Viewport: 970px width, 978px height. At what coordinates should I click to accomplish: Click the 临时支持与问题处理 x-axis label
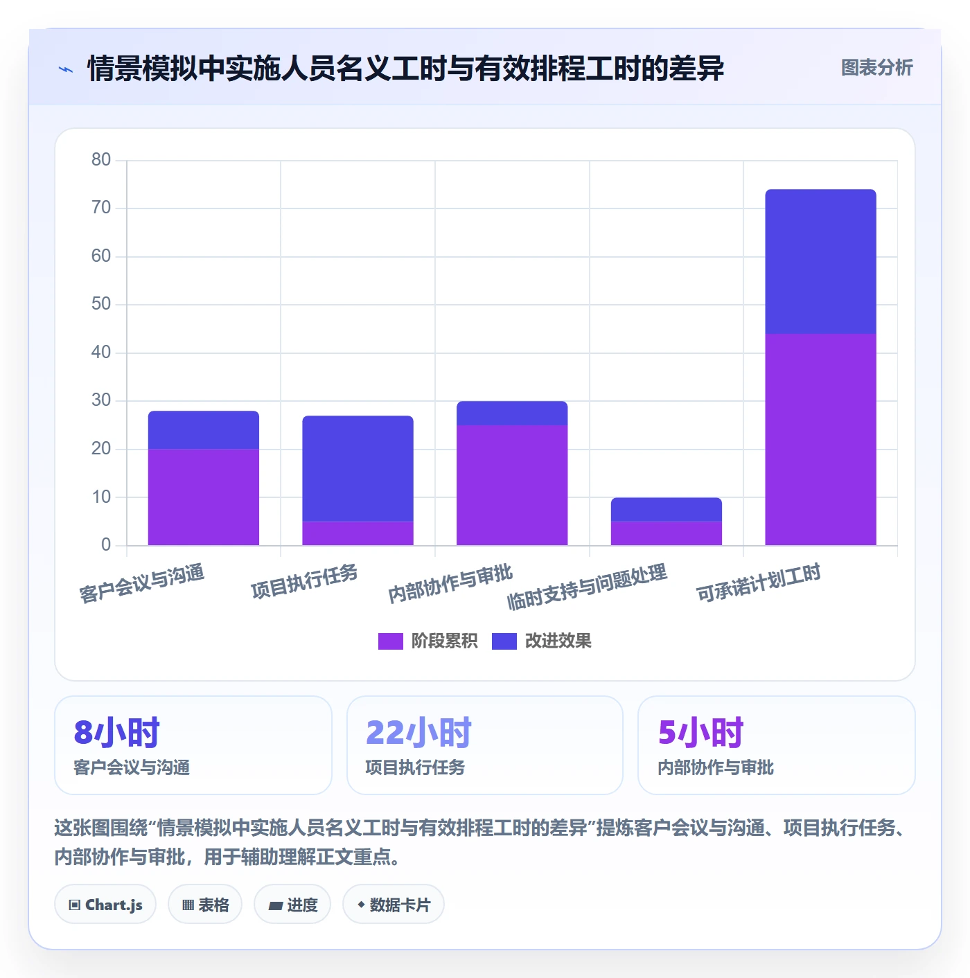[588, 587]
